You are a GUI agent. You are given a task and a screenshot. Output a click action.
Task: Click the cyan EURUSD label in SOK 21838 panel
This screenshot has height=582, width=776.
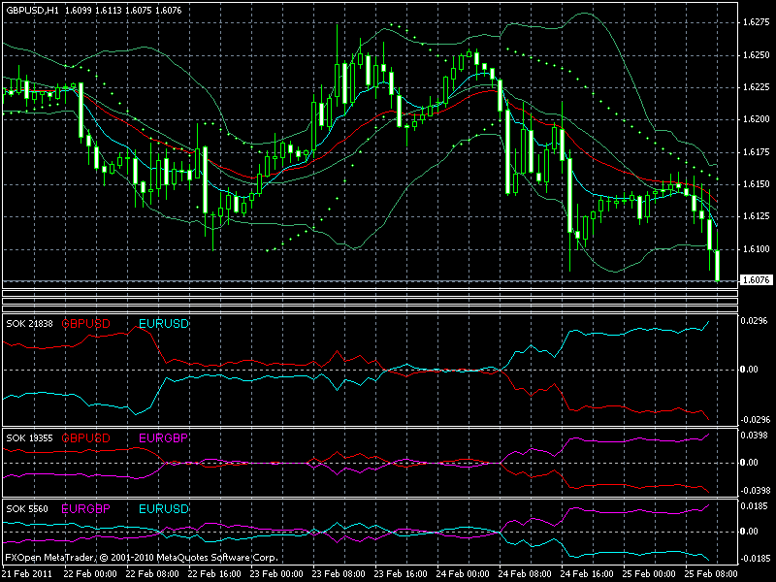(164, 324)
